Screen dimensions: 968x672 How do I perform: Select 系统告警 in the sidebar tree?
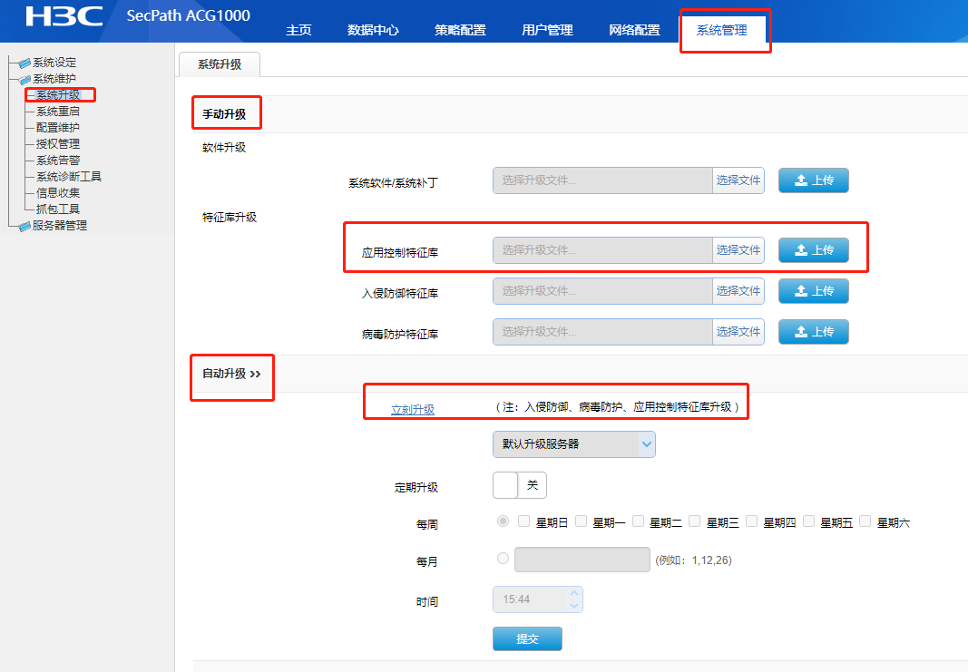click(58, 160)
